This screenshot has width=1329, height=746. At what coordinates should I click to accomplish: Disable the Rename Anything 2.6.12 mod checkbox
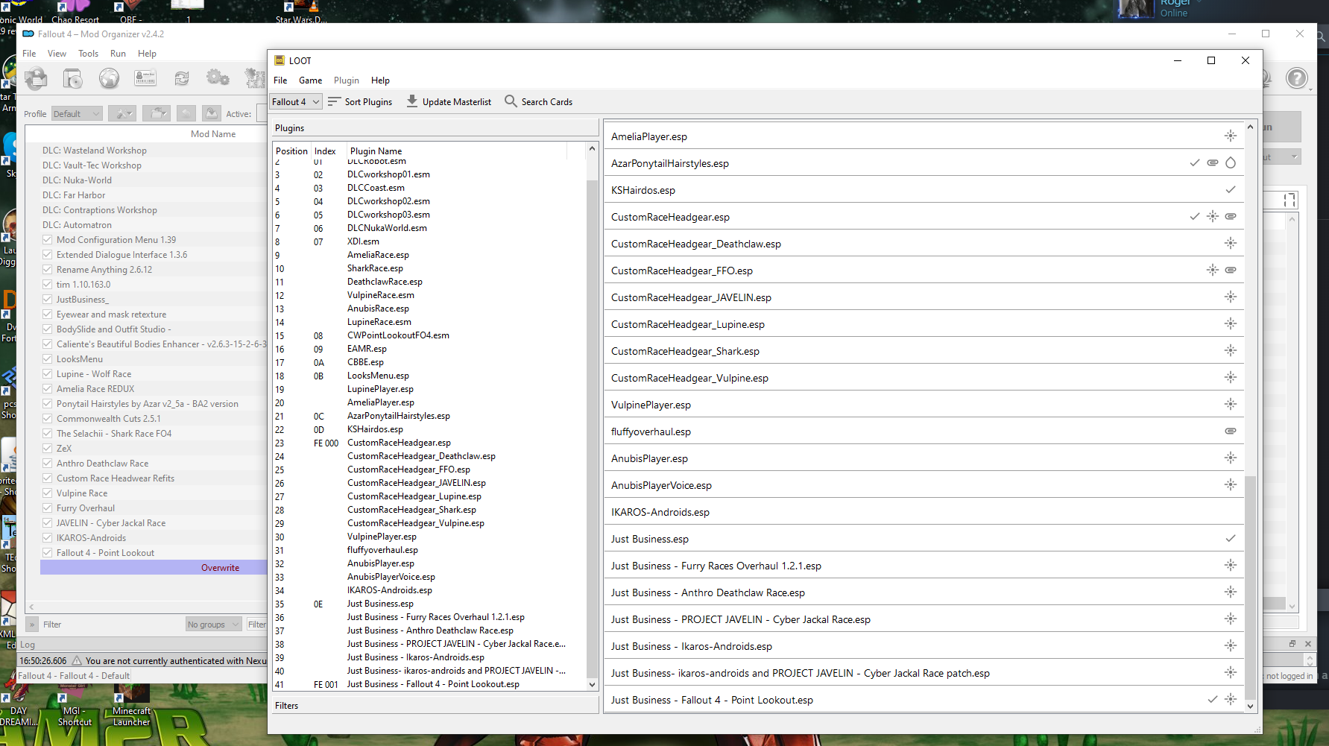[x=48, y=270]
